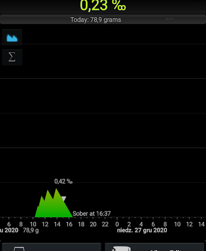Tap the '78,9 g' daily total label

tap(31, 230)
